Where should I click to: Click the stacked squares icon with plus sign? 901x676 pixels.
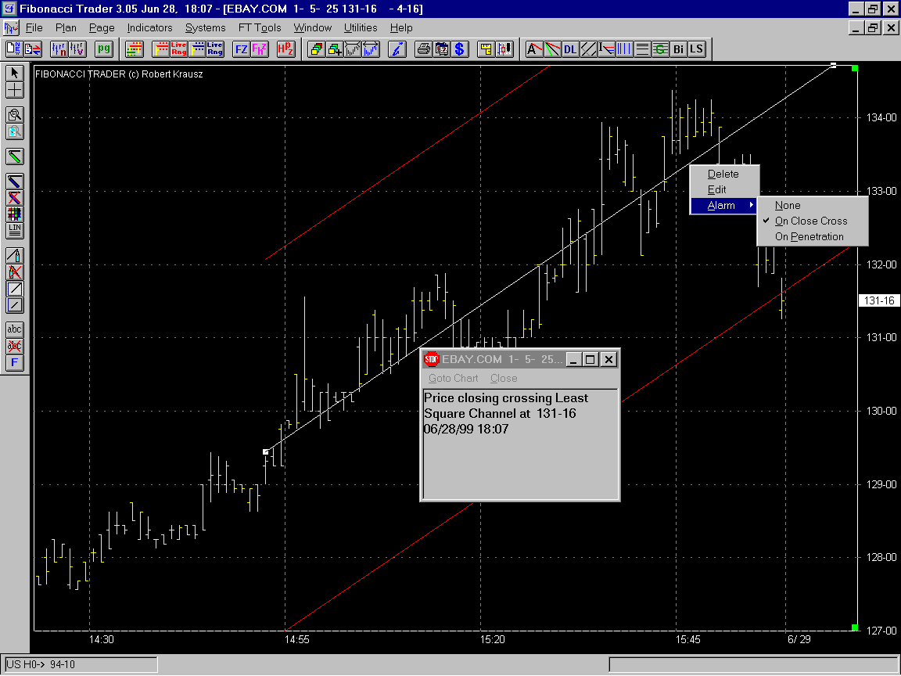335,49
